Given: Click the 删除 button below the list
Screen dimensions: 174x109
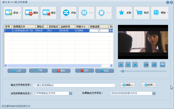Looking at the screenshot, I should pyautogui.click(x=61, y=71).
